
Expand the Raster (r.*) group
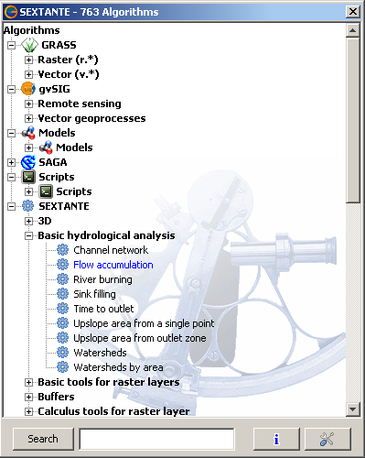coord(28,60)
